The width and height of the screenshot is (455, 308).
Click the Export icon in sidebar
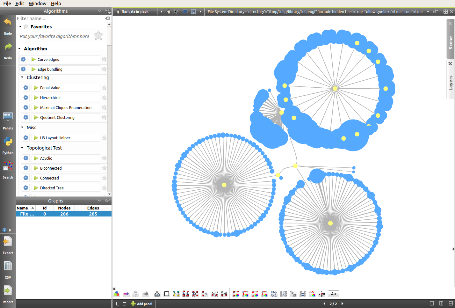click(x=8, y=242)
